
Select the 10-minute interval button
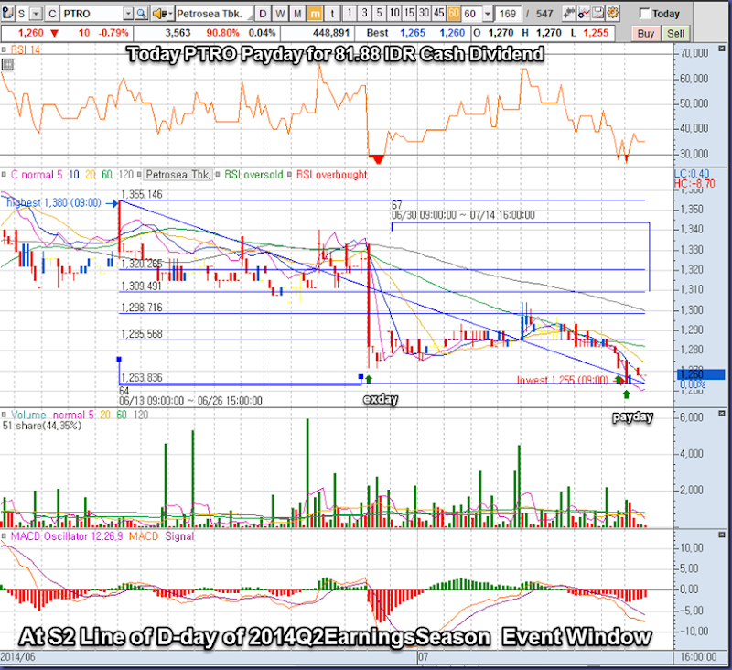click(x=394, y=13)
